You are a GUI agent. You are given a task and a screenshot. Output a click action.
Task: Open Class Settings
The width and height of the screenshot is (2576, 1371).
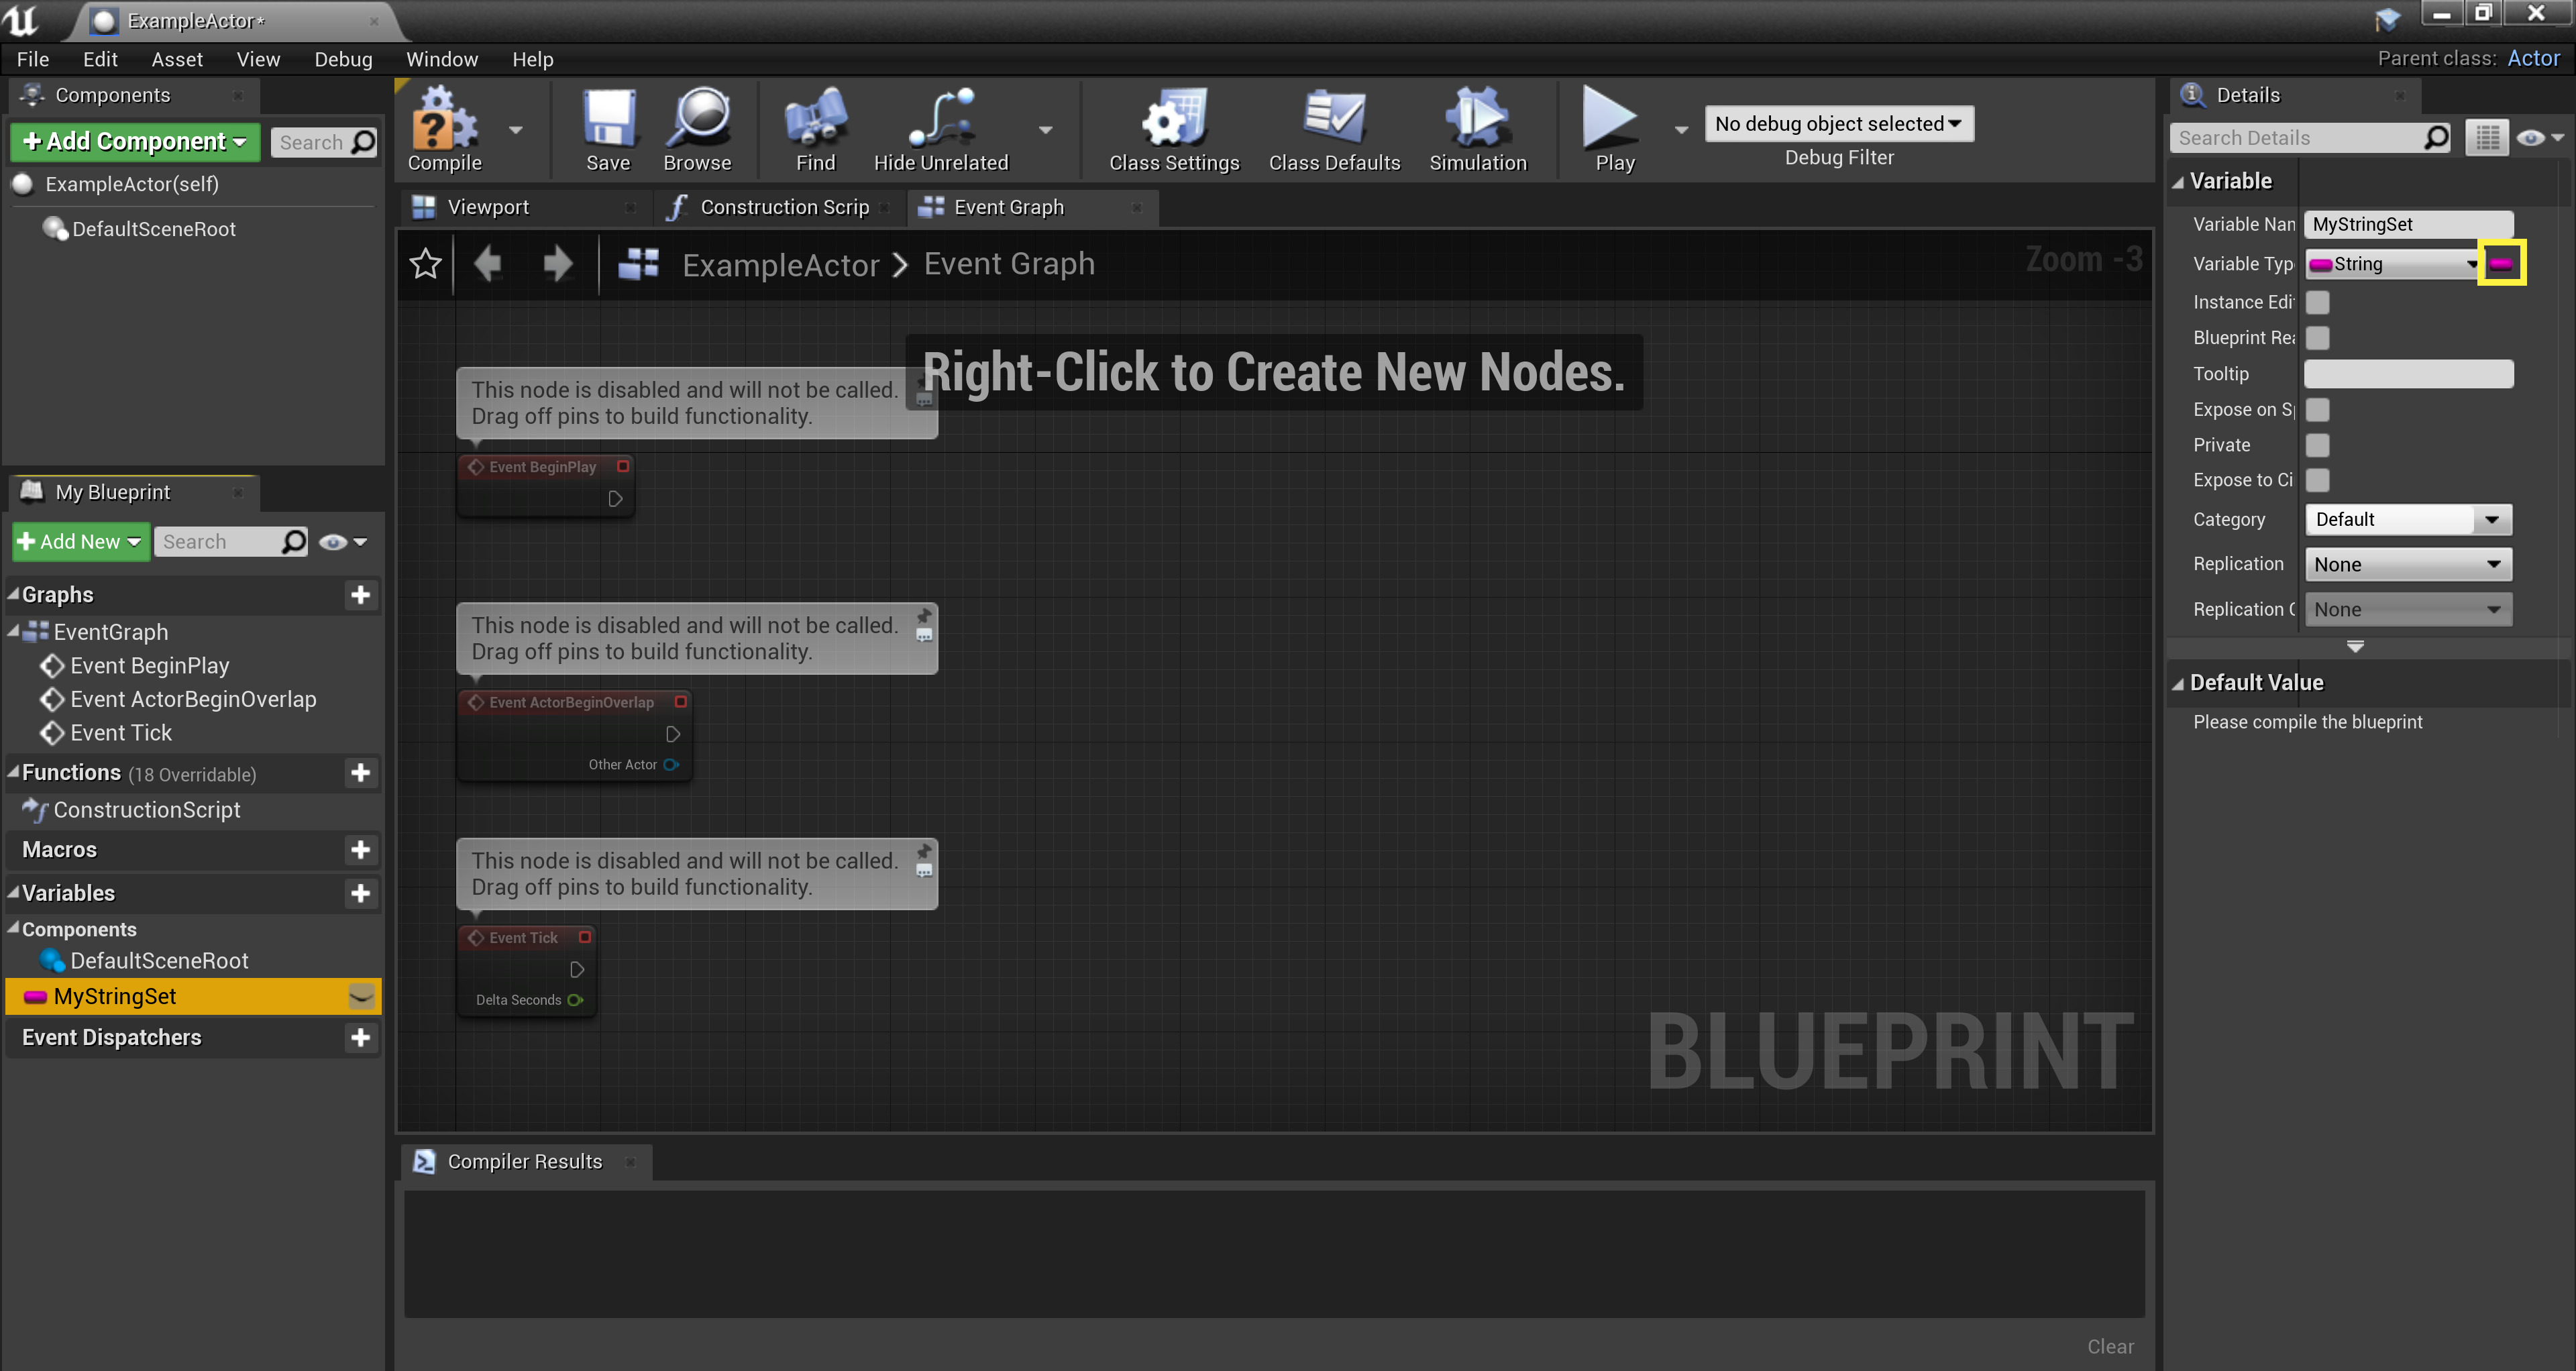[x=1174, y=128]
